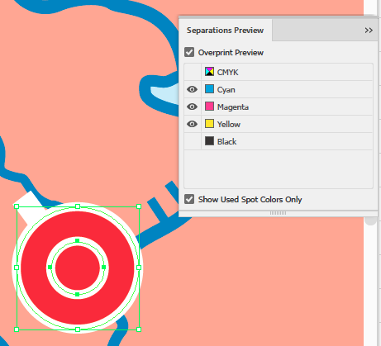Click the panel bottom resize grip

[278, 213]
